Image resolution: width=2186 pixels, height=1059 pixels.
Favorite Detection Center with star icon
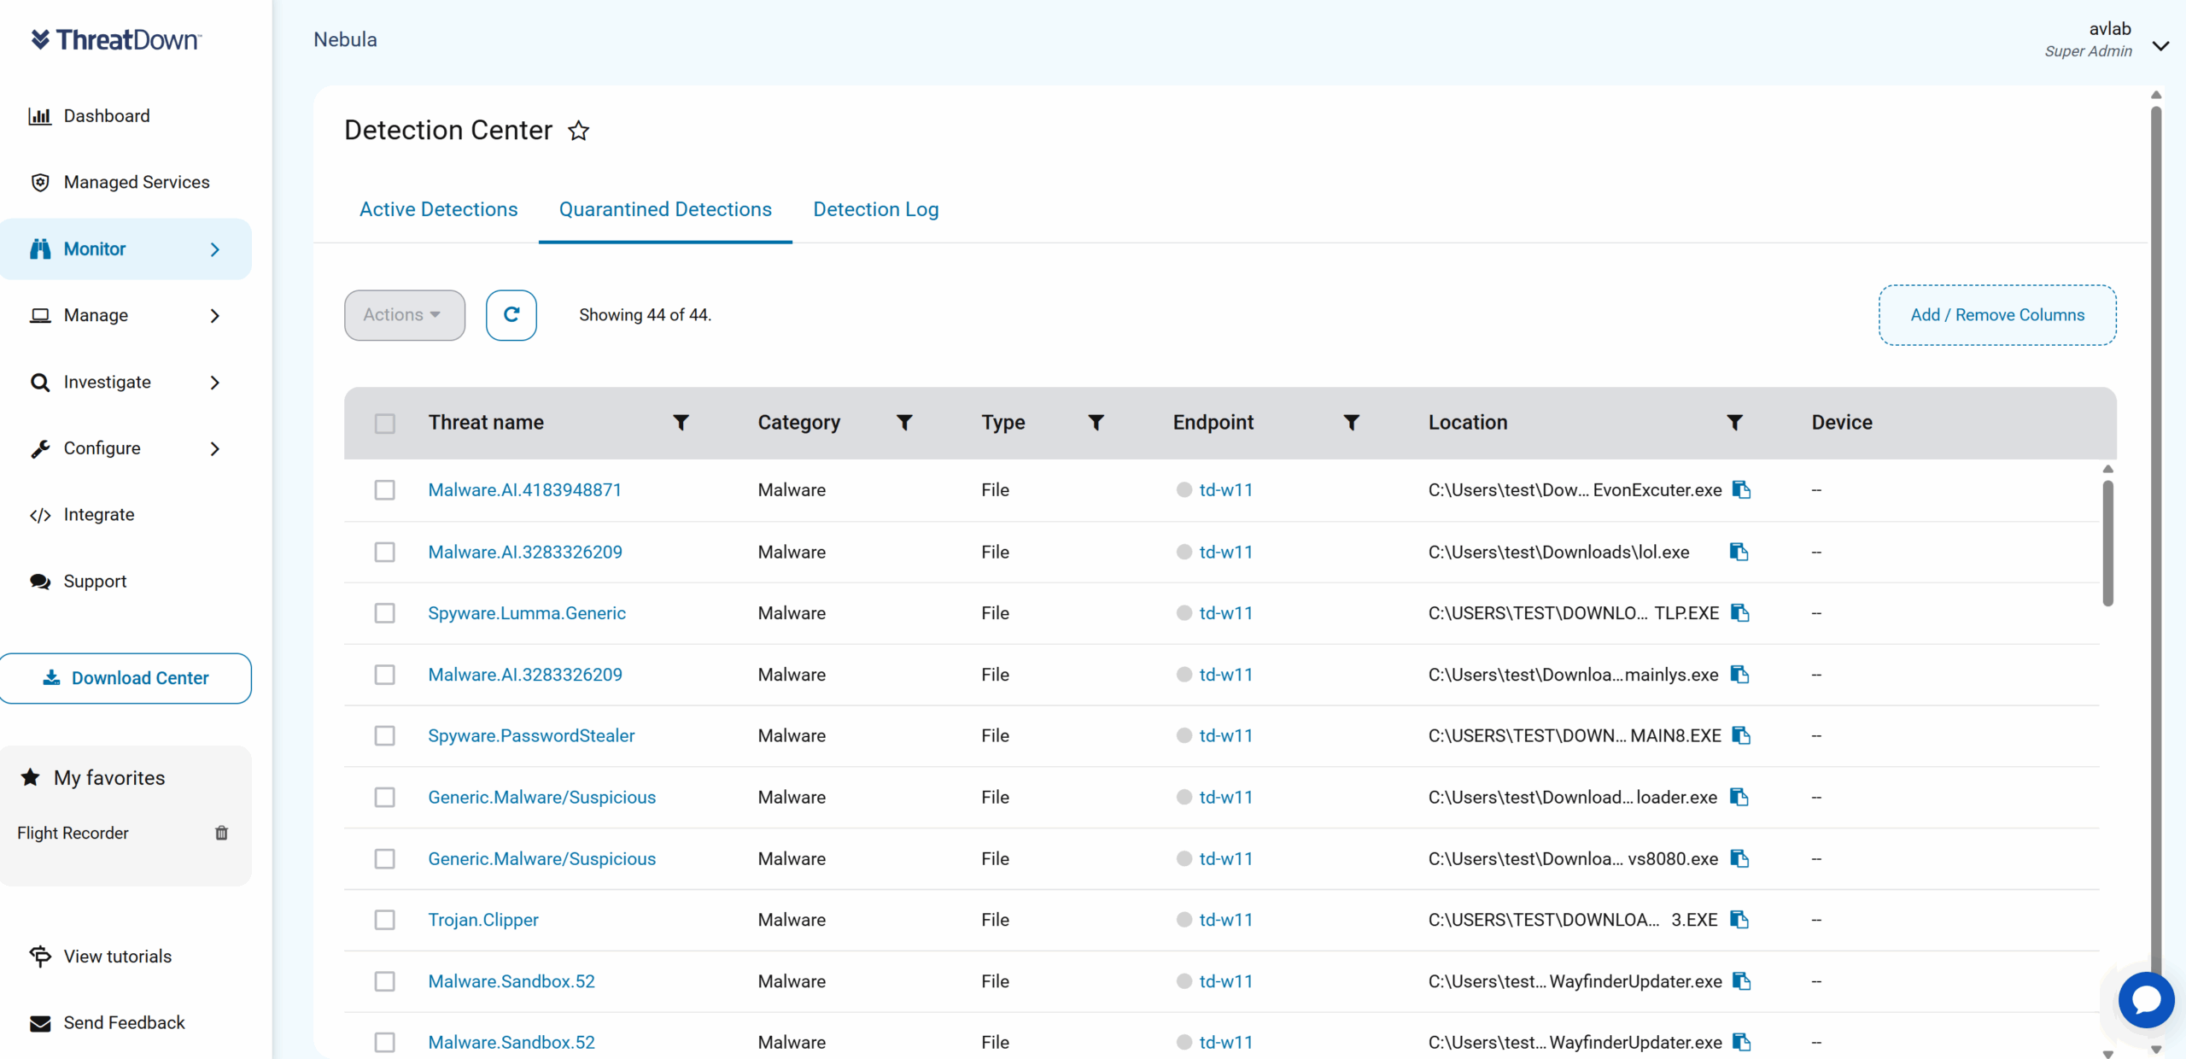click(x=579, y=131)
